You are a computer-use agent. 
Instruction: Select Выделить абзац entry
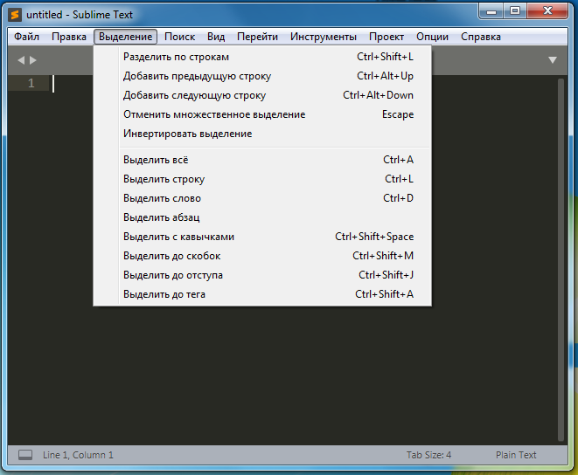point(262,217)
